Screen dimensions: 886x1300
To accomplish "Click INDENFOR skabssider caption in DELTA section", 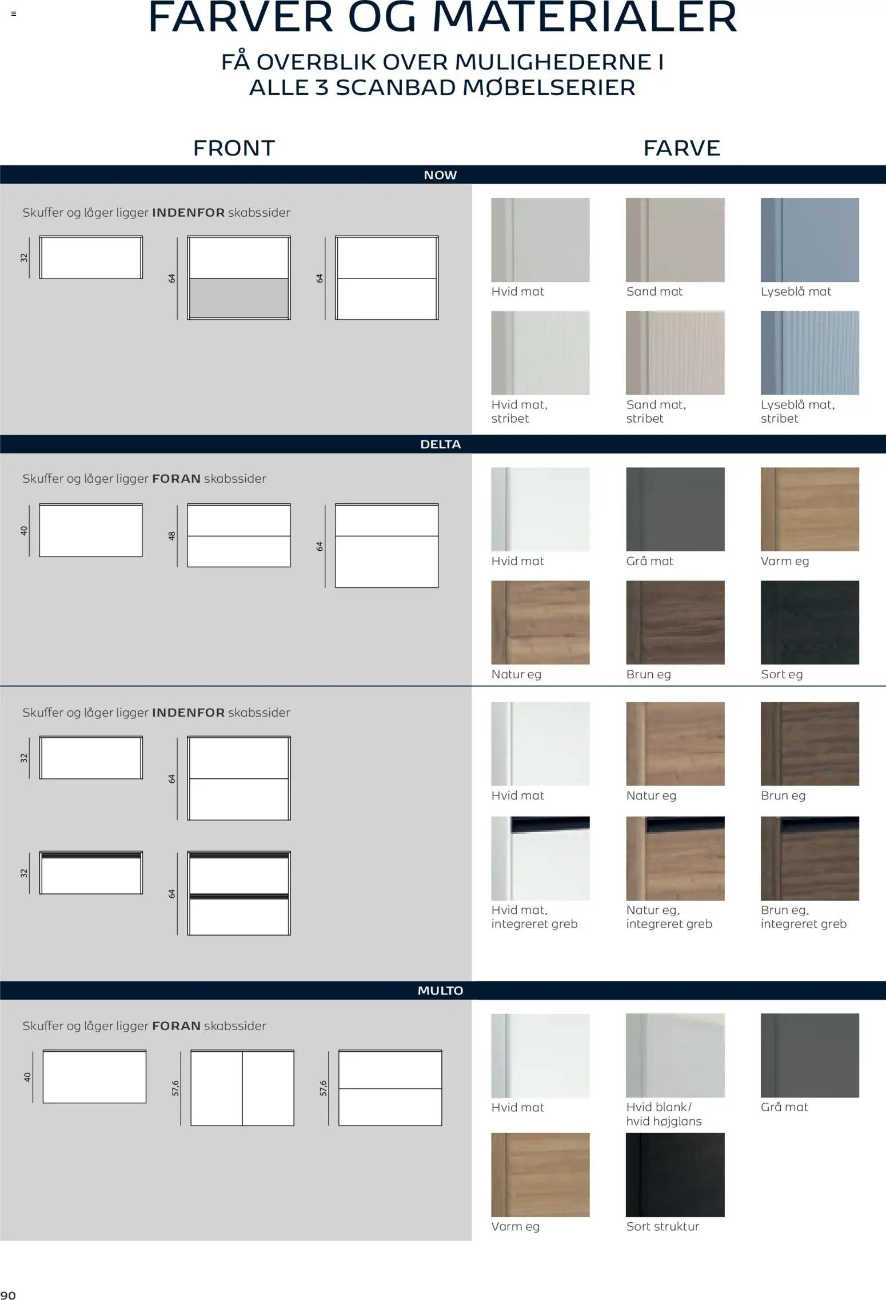I will coord(157,713).
